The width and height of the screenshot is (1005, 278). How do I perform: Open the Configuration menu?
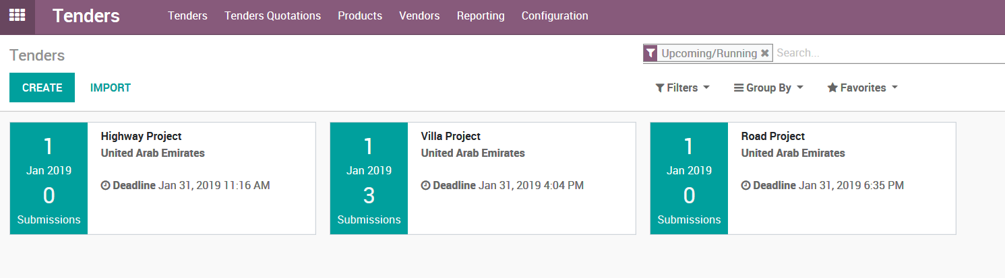pyautogui.click(x=555, y=16)
